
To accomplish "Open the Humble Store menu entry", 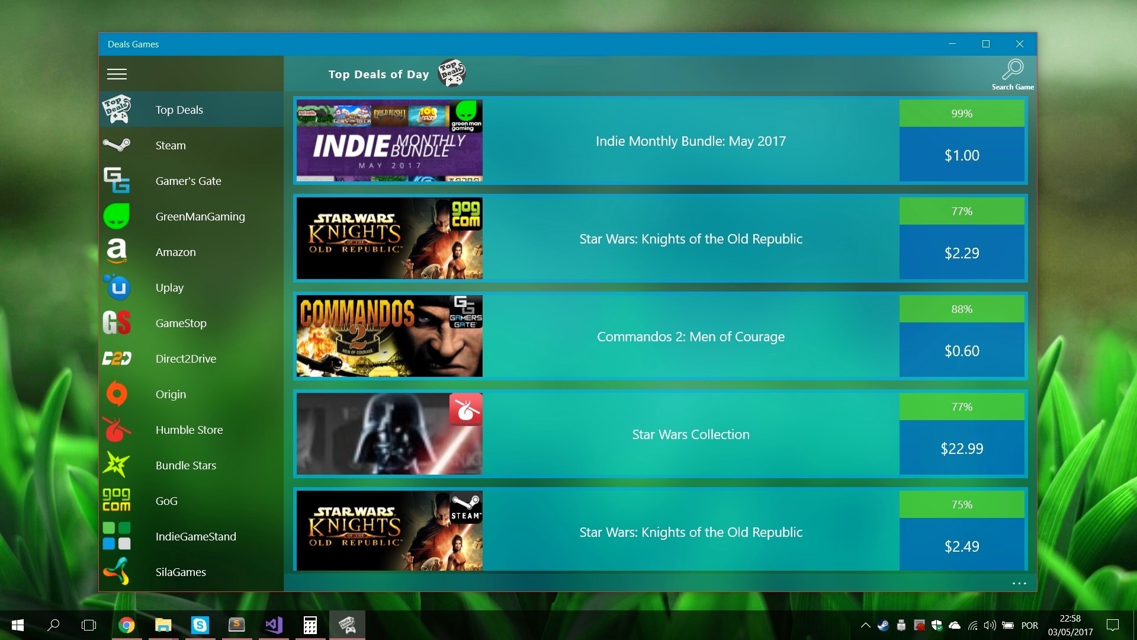I will [x=189, y=430].
